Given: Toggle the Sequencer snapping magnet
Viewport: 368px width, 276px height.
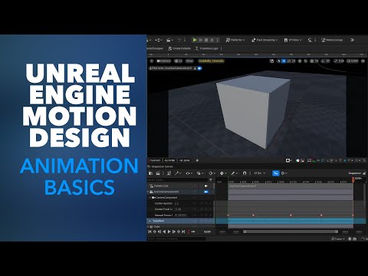Looking at the screenshot, I should click(x=245, y=173).
